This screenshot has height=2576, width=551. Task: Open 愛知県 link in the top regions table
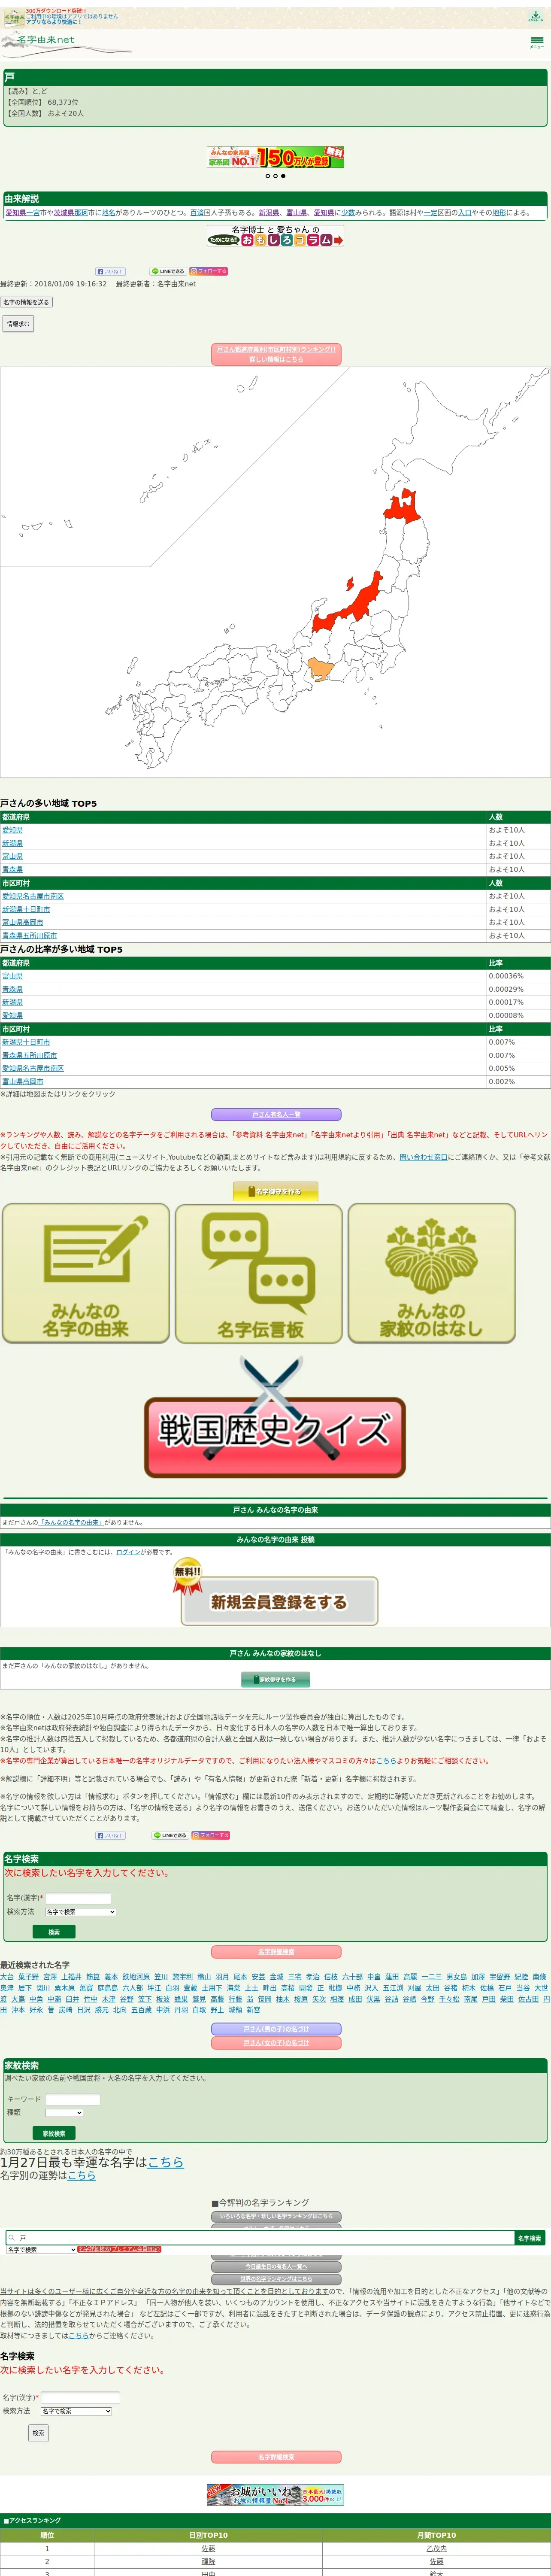[x=12, y=830]
